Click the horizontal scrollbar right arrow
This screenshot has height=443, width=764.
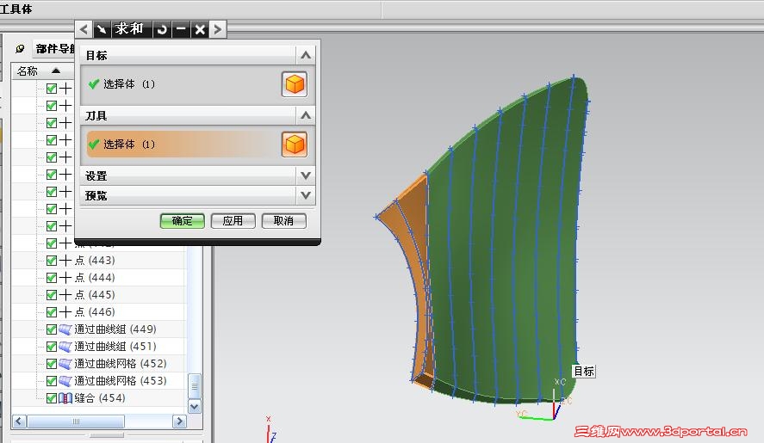[x=179, y=421]
